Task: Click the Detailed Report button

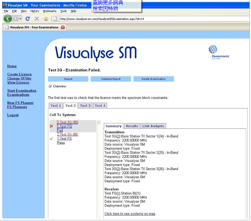Action: point(111,79)
